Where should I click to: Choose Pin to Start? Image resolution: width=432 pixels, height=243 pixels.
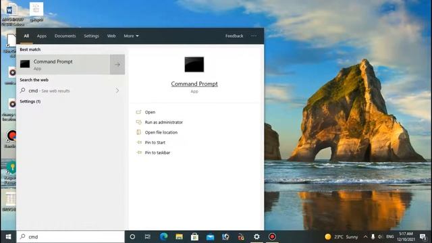[x=155, y=142]
